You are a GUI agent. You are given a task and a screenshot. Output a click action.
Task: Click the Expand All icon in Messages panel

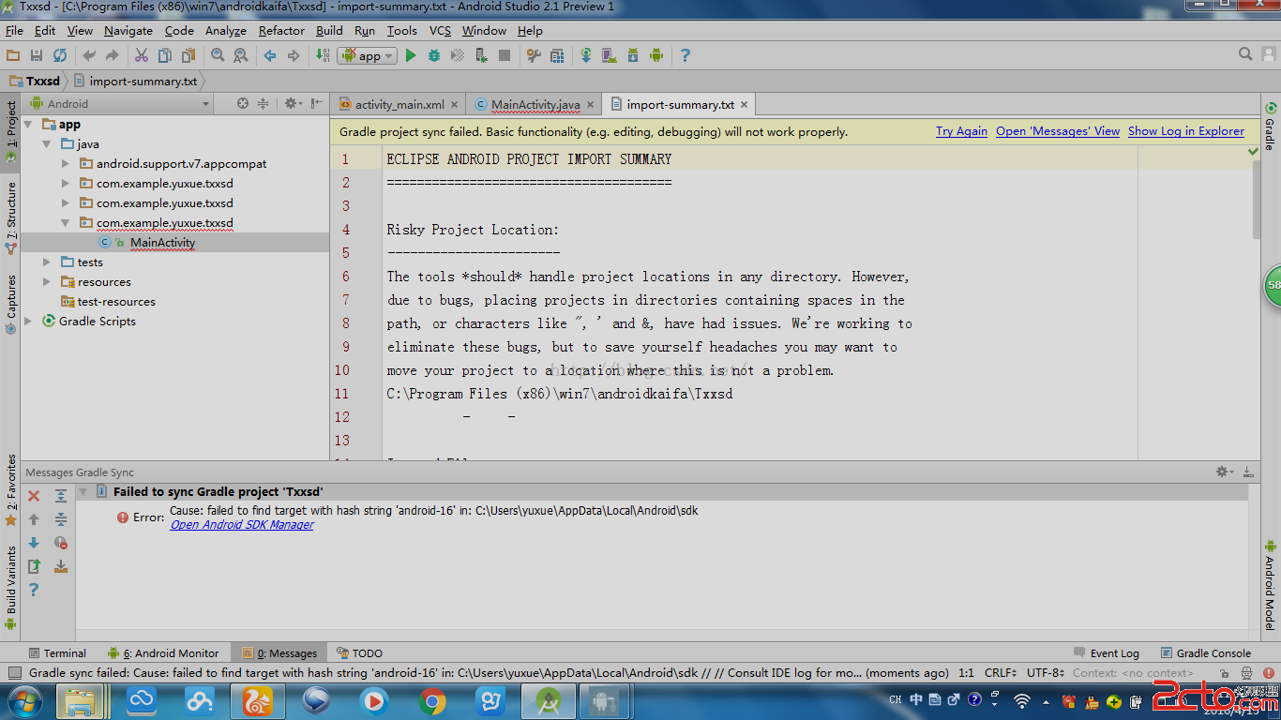[x=61, y=496]
